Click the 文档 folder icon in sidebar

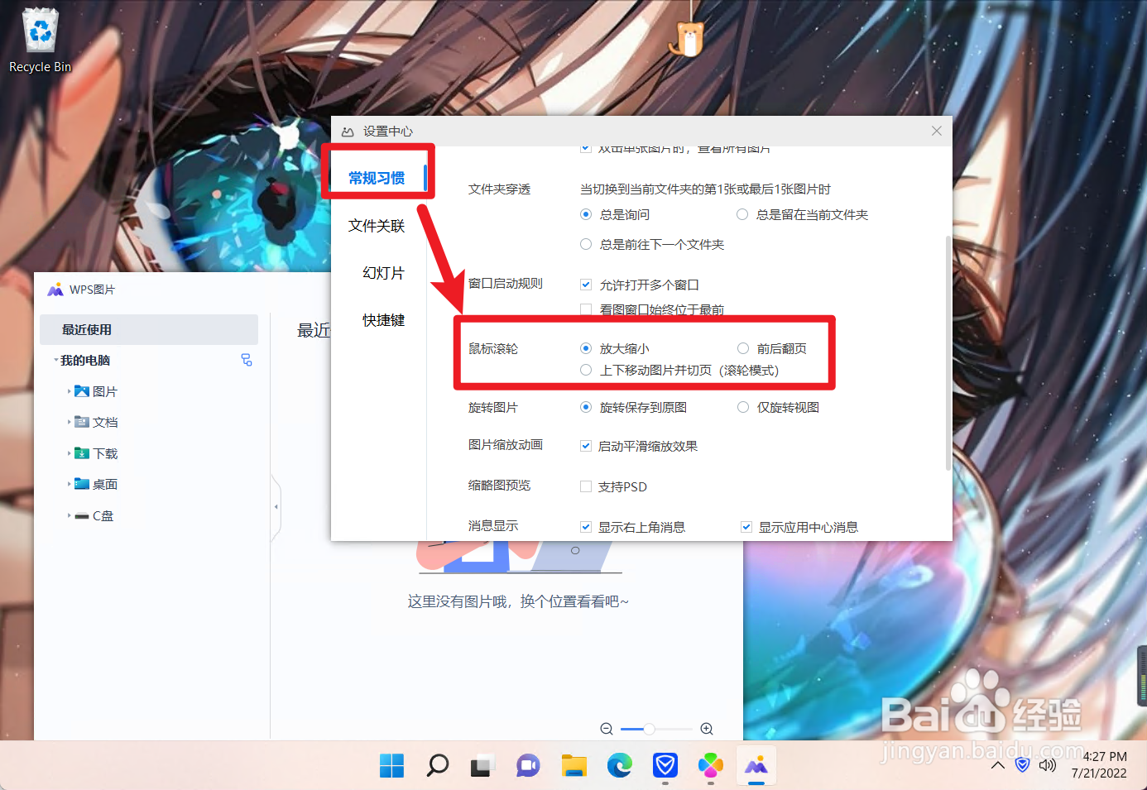[82, 422]
